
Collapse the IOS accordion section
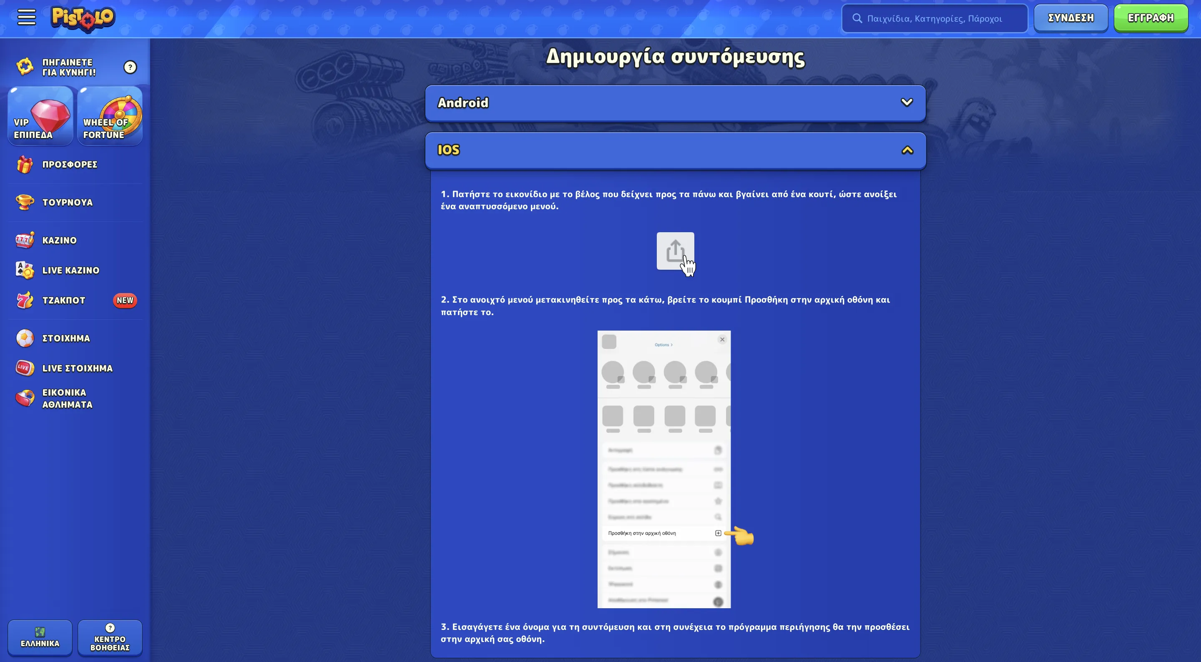(675, 150)
